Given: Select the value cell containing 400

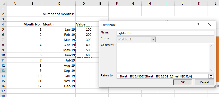Looking at the screenshot, I should click(x=84, y=45).
